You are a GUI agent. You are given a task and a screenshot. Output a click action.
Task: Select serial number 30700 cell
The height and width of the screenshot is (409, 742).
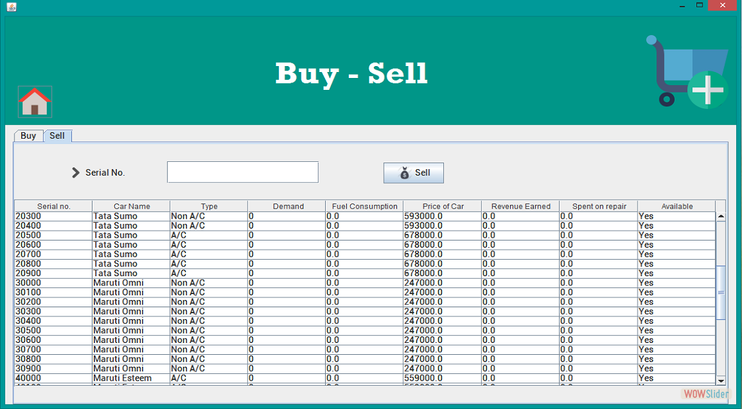[x=54, y=350]
